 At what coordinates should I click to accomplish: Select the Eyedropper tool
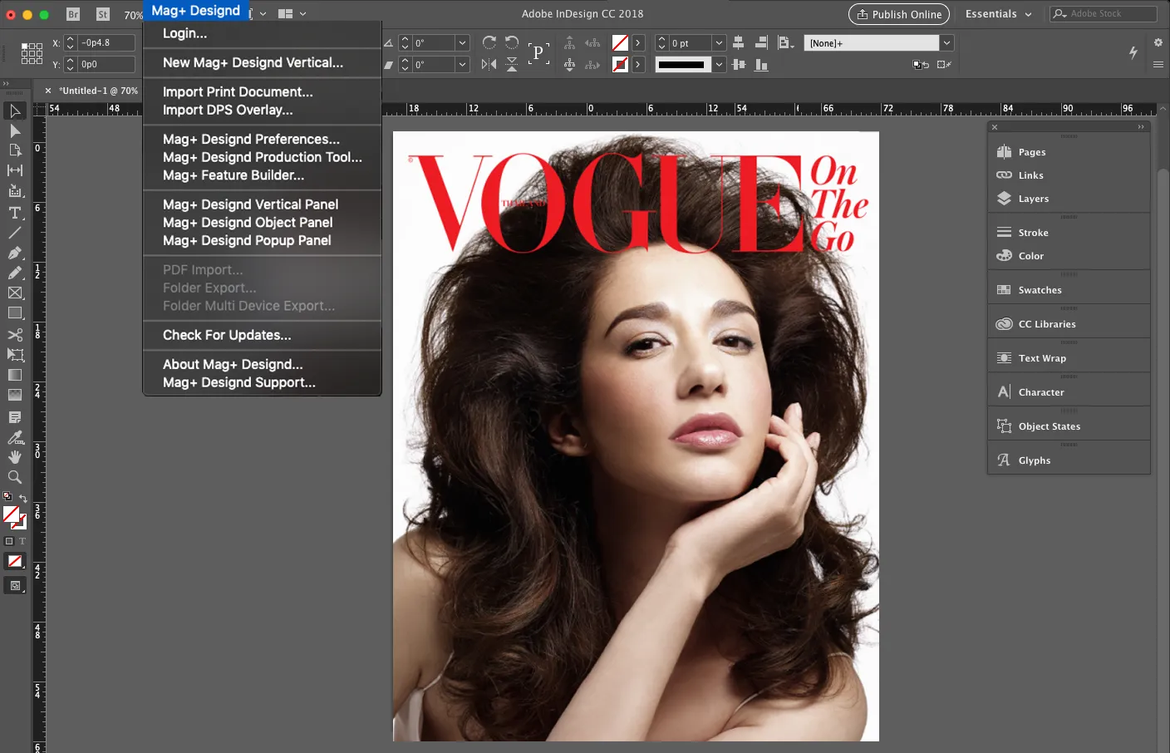[x=15, y=437]
